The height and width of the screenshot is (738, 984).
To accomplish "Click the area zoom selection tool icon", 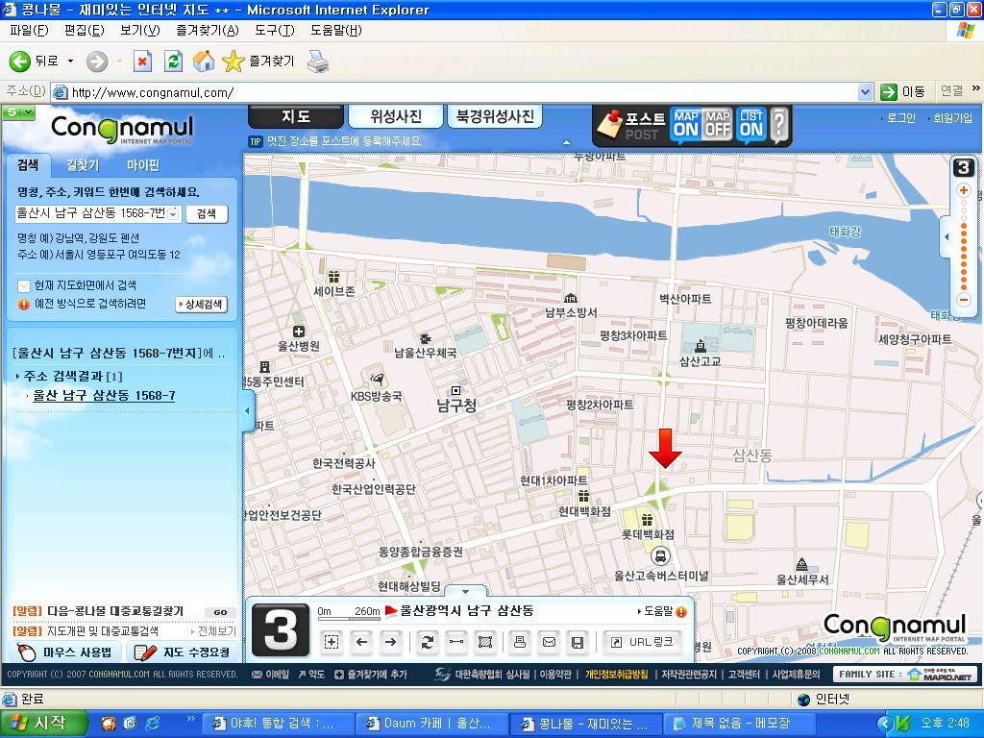I will 332,641.
